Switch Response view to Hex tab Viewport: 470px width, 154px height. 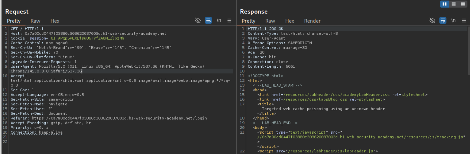click(289, 21)
